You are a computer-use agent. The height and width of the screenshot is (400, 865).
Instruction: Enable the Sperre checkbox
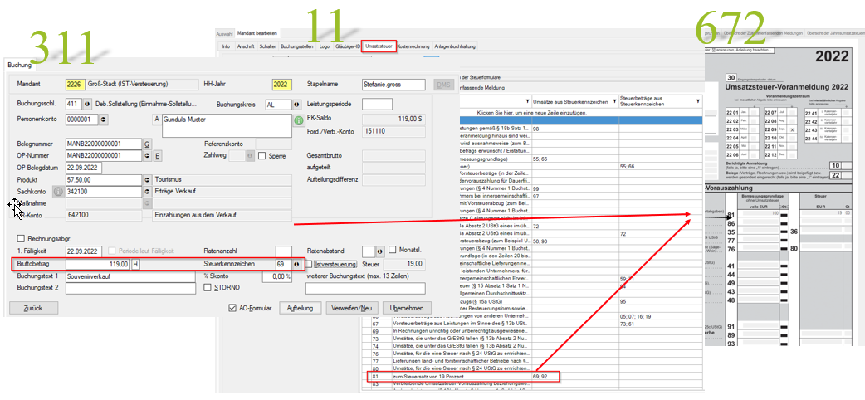(x=261, y=155)
